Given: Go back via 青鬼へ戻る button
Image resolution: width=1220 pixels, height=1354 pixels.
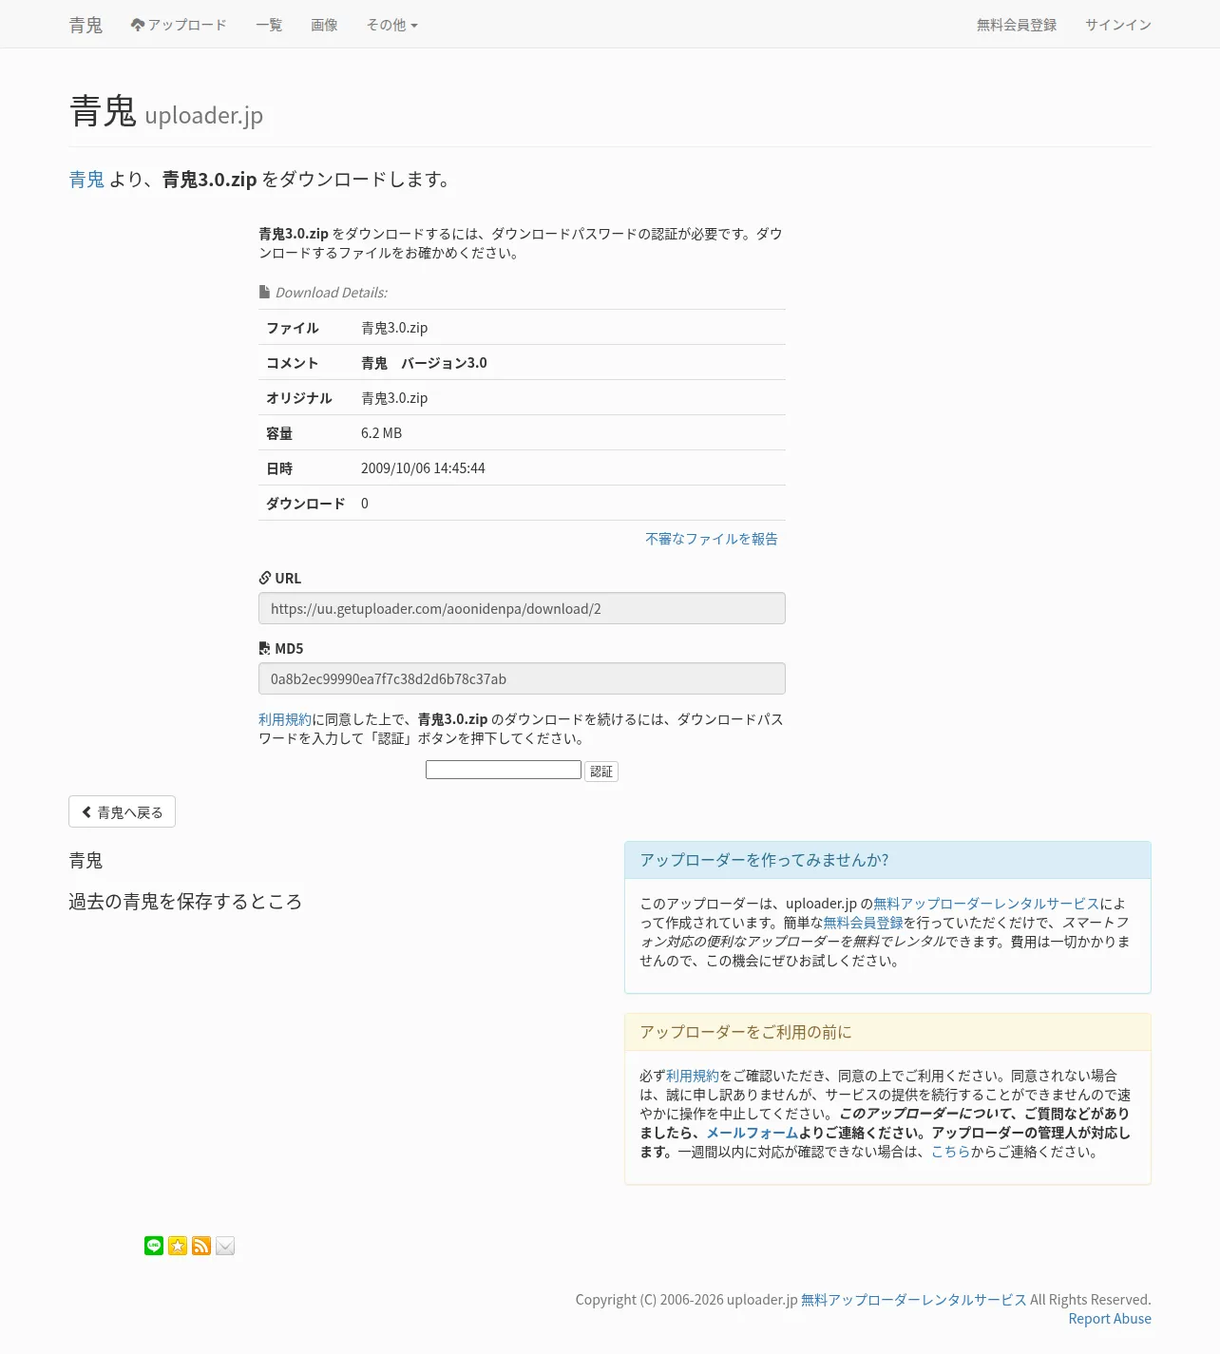Looking at the screenshot, I should pyautogui.click(x=122, y=811).
